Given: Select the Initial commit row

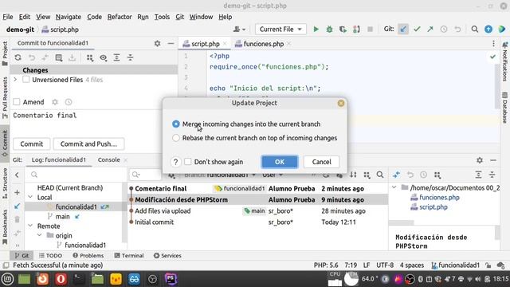Looking at the screenshot, I should [258, 222].
